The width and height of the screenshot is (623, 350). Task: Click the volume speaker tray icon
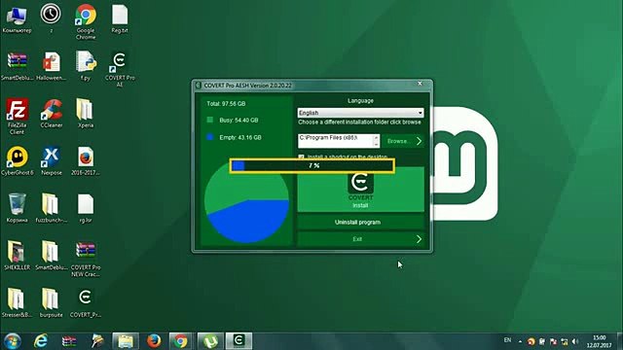(x=575, y=341)
